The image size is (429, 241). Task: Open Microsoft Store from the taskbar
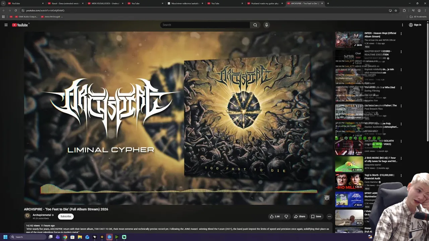pos(72,237)
